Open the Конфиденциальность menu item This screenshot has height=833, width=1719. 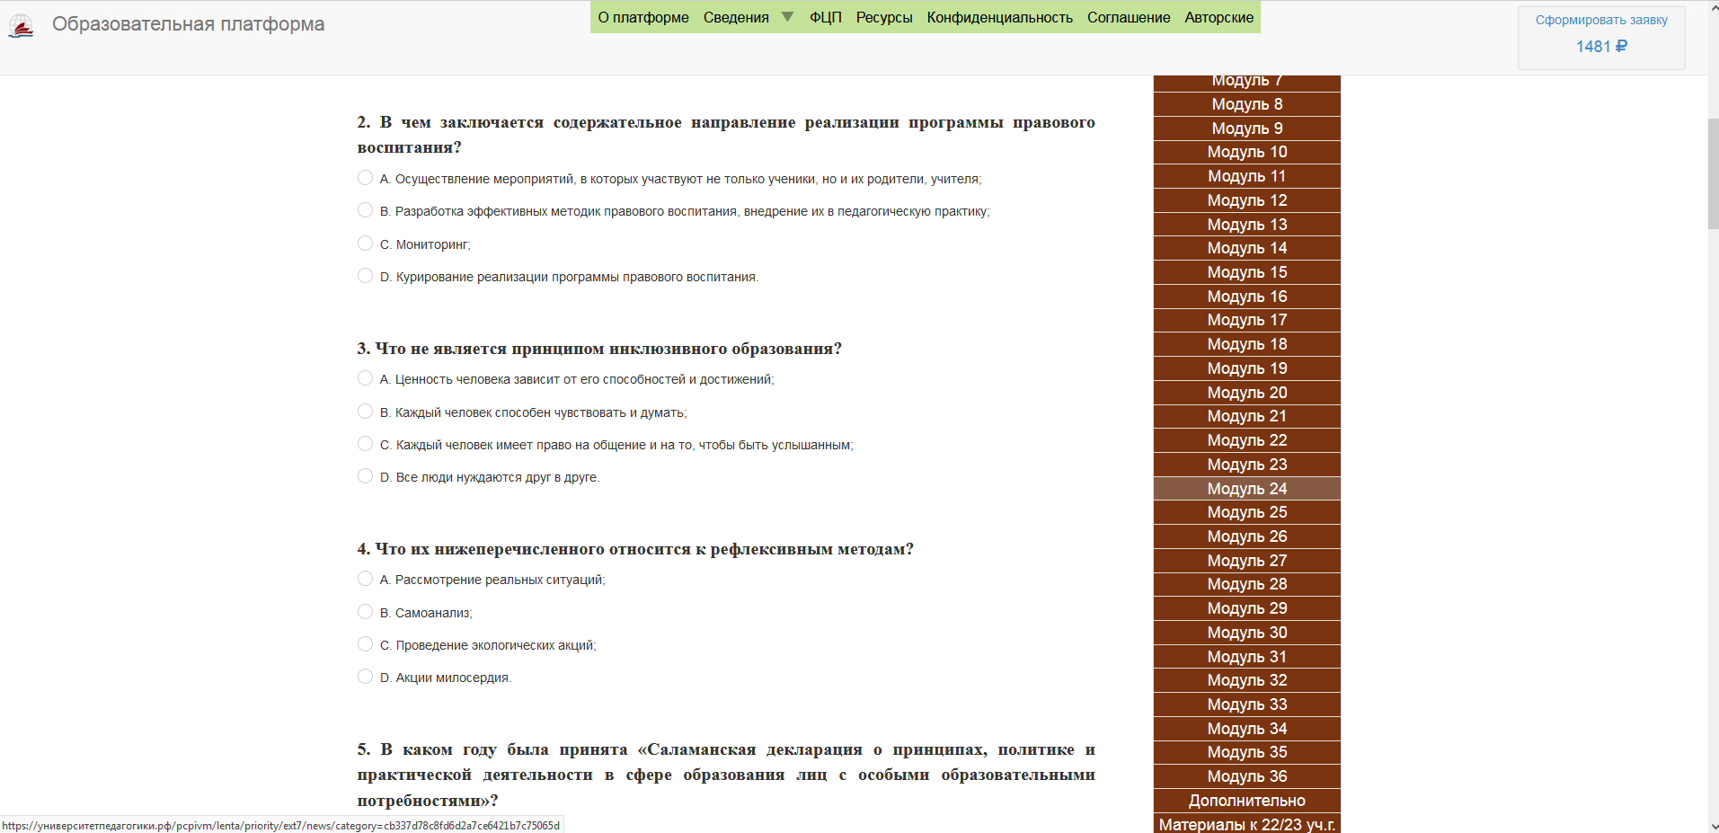click(x=999, y=17)
